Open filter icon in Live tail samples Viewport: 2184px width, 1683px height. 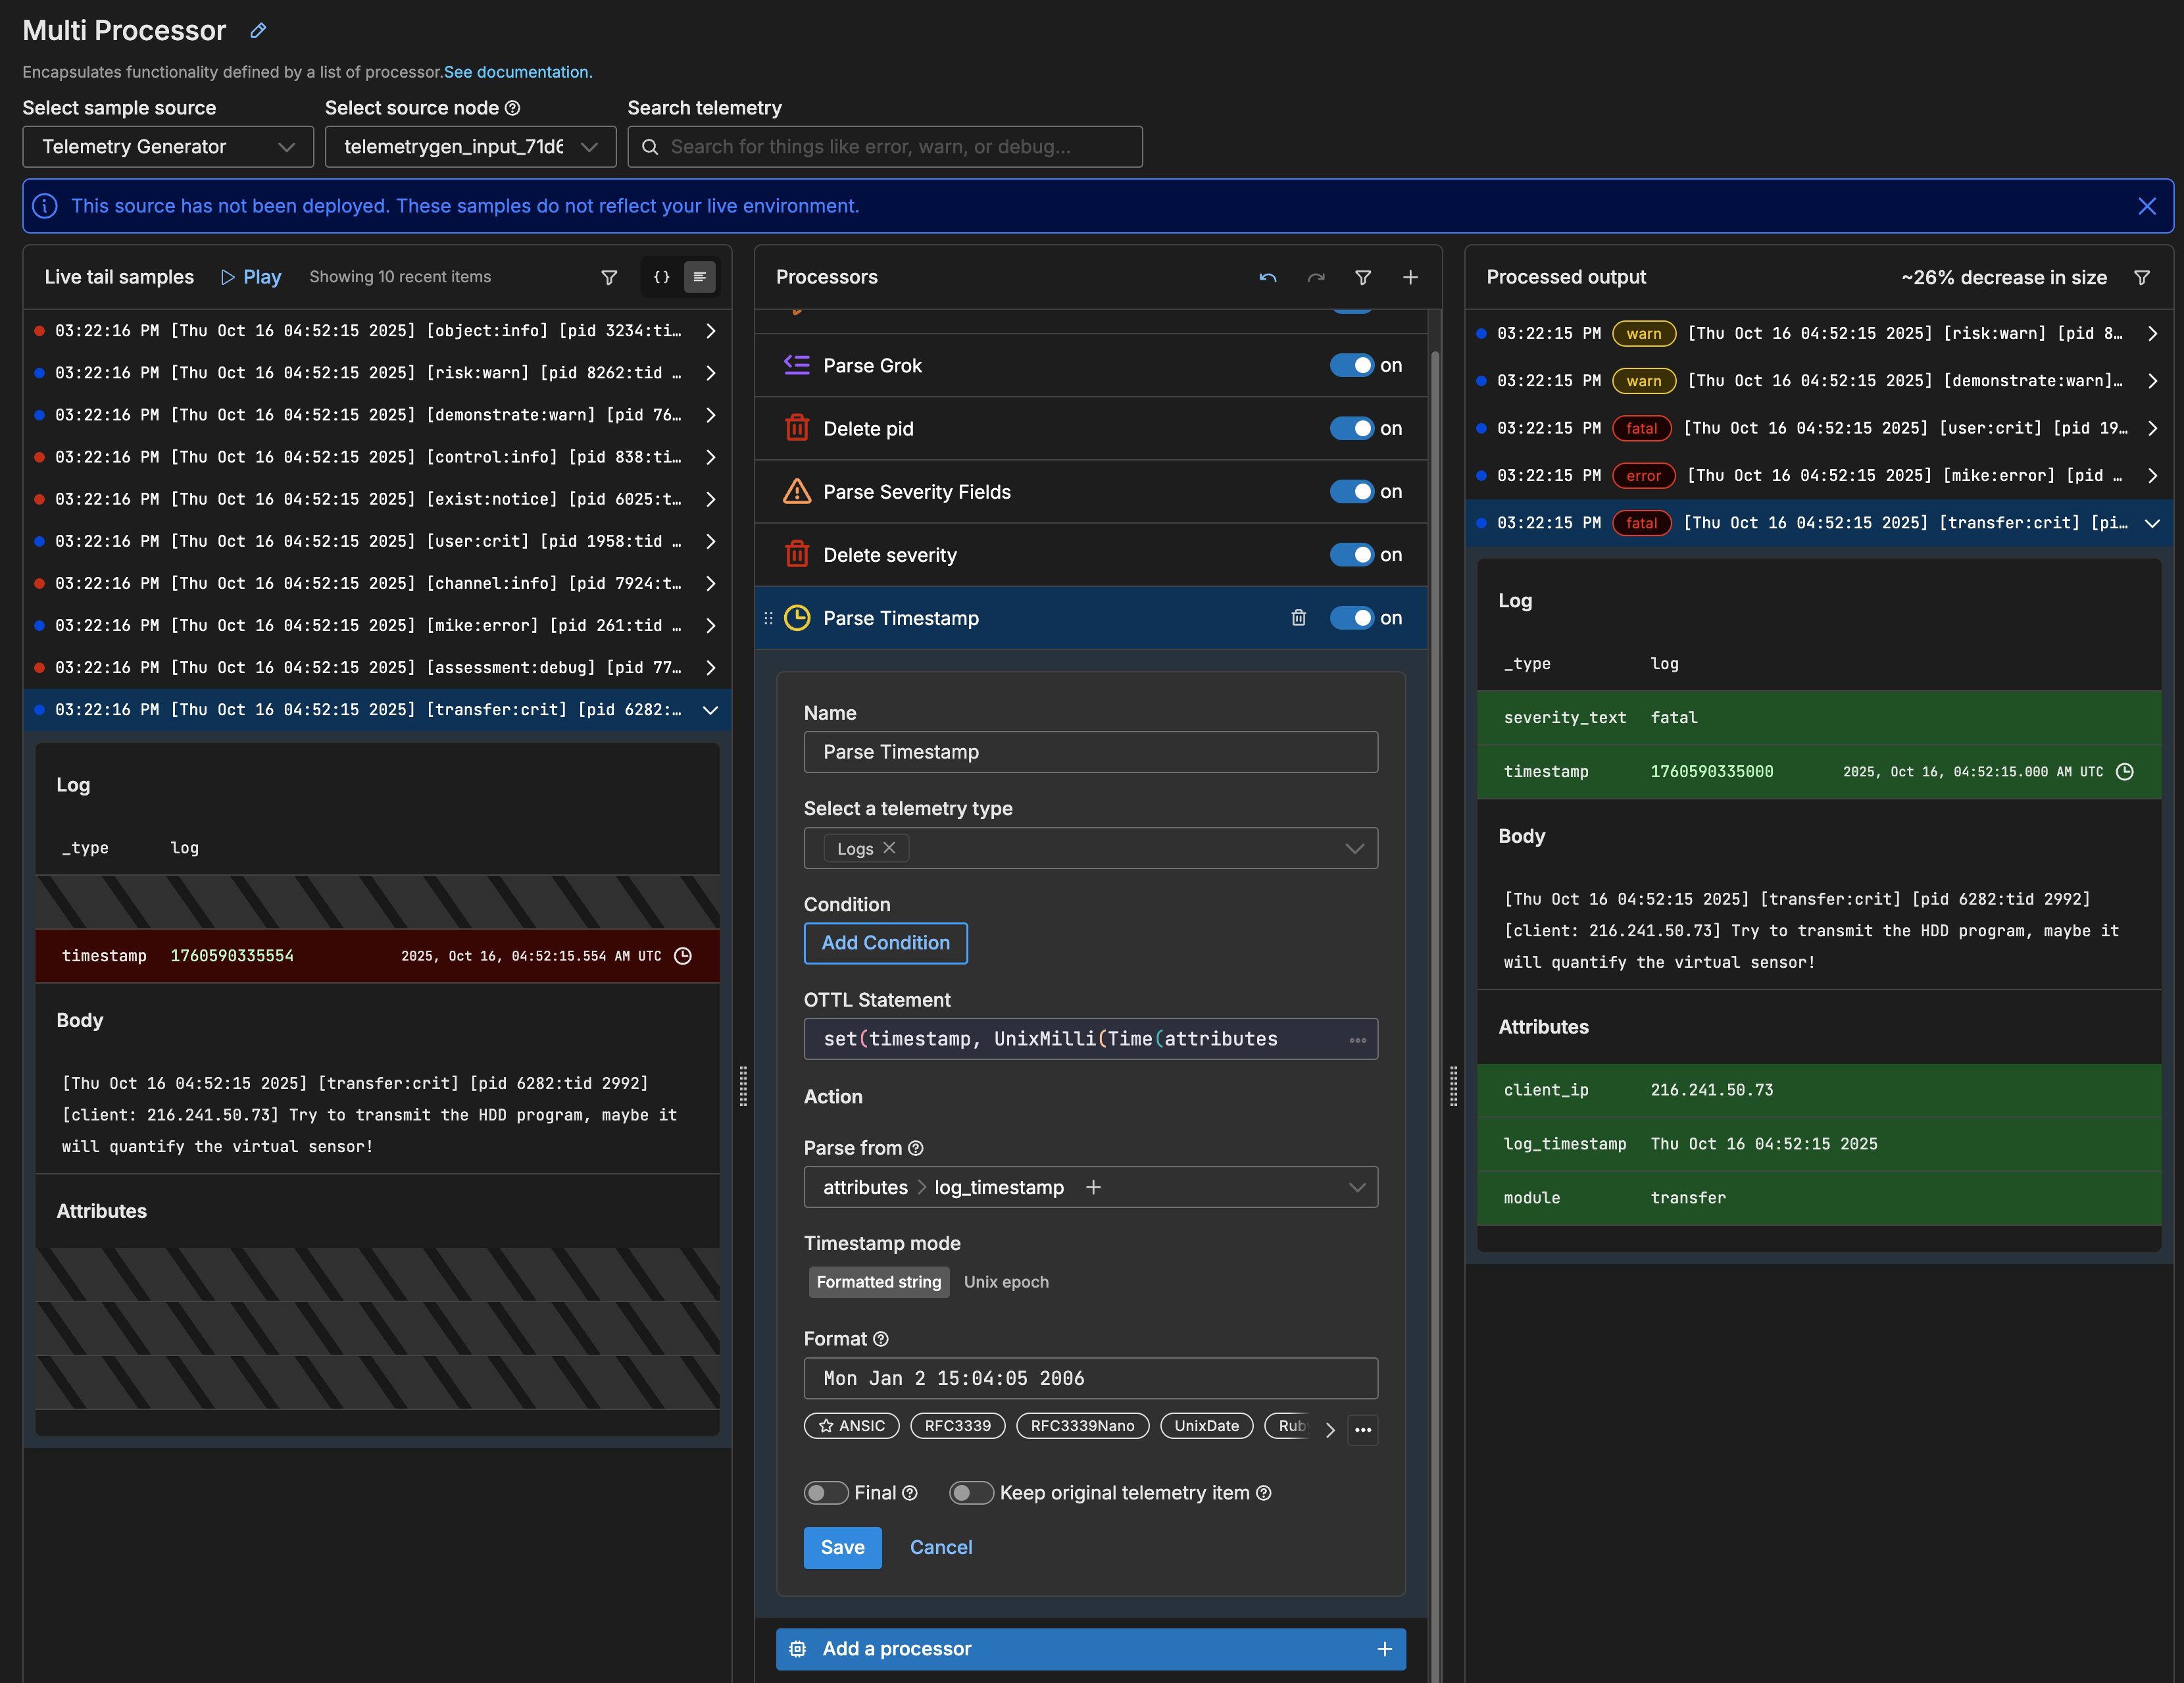(609, 278)
